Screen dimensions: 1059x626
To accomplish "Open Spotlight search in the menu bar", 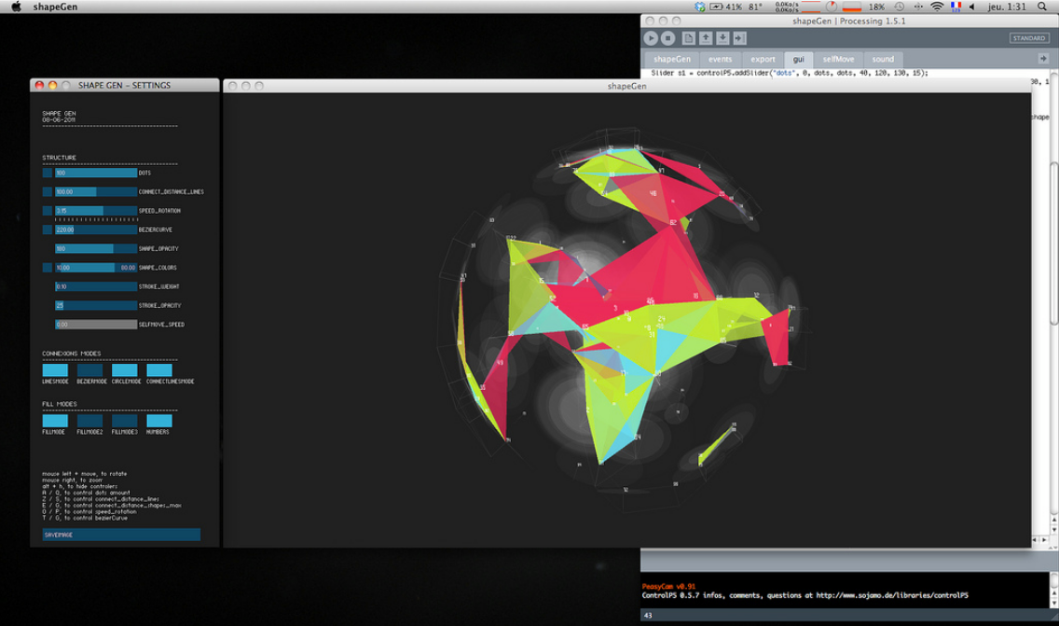I will 1042,7.
